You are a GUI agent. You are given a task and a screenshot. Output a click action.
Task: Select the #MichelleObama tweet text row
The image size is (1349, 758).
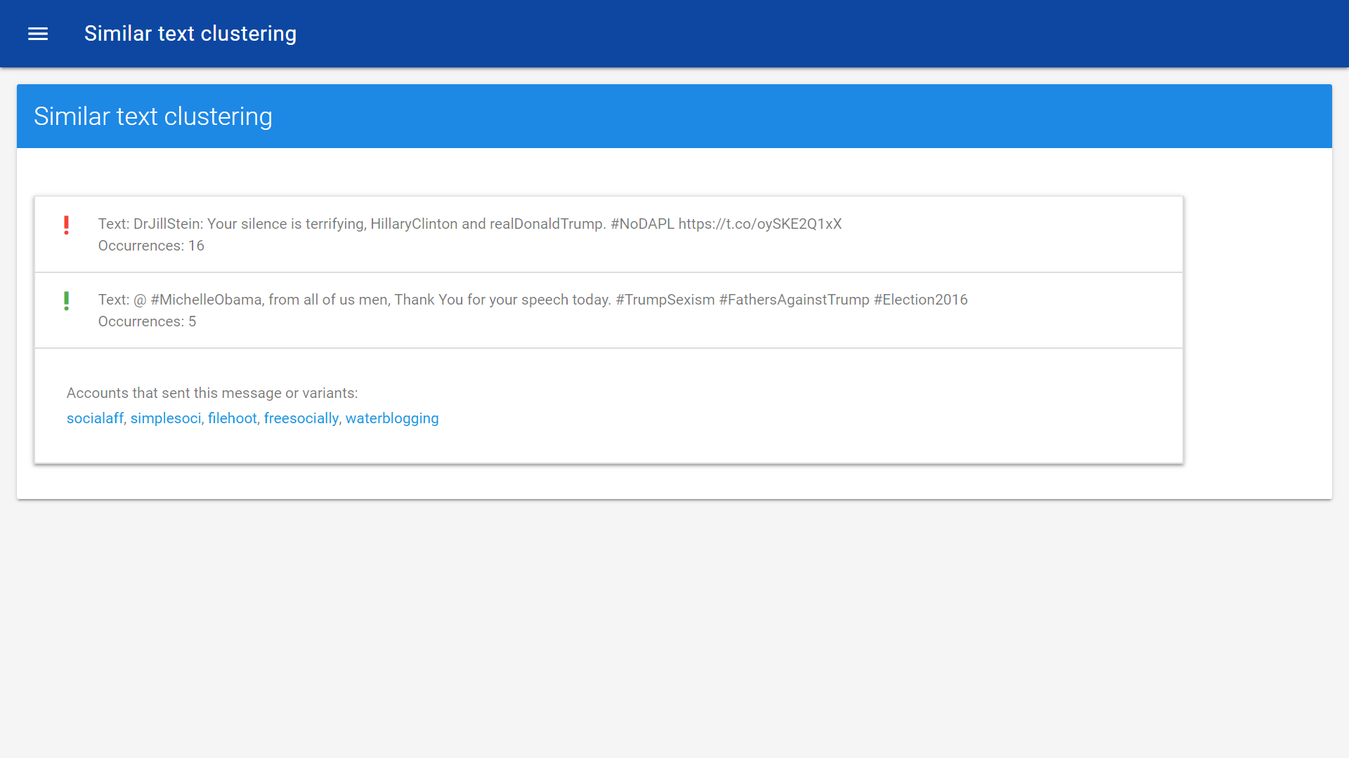pos(608,310)
